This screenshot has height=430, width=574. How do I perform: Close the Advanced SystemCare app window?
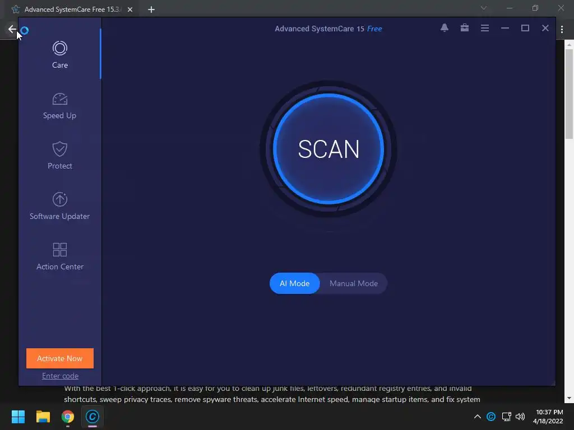coord(545,28)
